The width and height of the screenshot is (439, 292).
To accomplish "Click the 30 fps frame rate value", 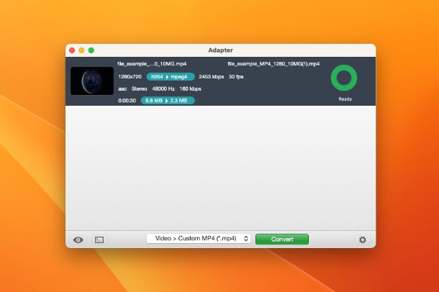I will (236, 77).
